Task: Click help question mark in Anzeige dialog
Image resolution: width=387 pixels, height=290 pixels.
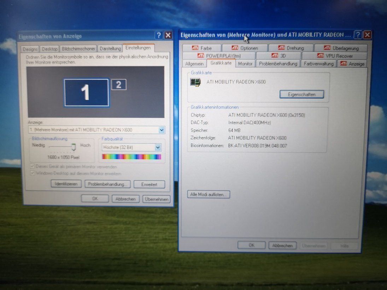Action: tap(159, 35)
